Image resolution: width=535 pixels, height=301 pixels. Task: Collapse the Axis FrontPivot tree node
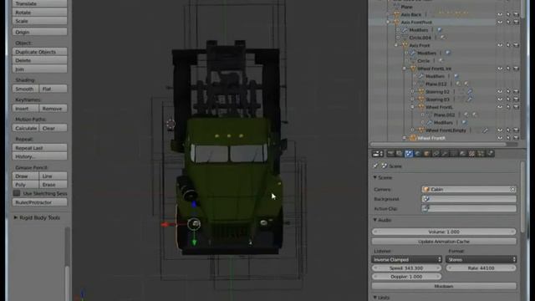tap(388, 23)
